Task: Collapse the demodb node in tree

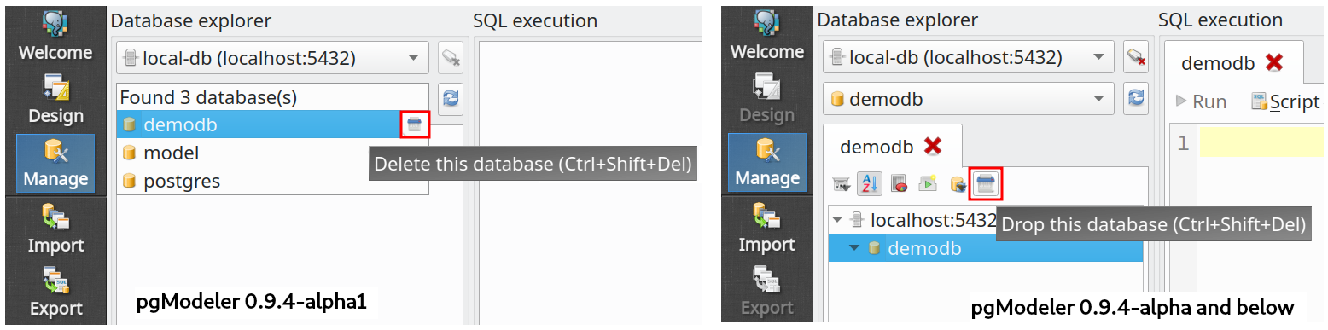Action: 854,249
